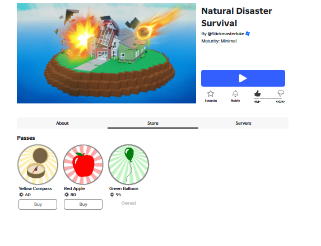
Task: Click the Red Apple pass name
Action: click(75, 188)
